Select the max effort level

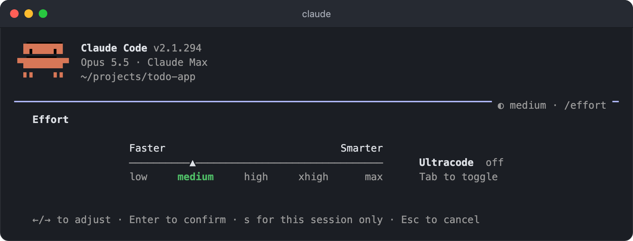click(x=373, y=177)
